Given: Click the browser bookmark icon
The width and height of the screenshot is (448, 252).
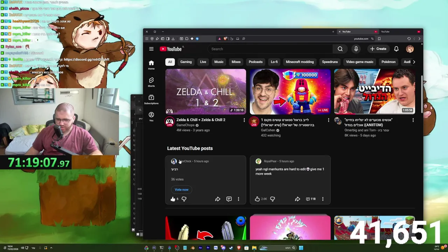Looking at the screenshot, I should pos(379,38).
